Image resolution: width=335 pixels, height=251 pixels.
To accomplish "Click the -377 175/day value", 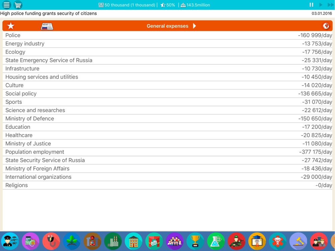I will click(316, 152).
